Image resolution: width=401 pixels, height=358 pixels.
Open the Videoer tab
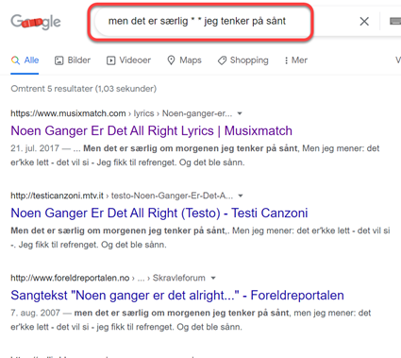(128, 60)
